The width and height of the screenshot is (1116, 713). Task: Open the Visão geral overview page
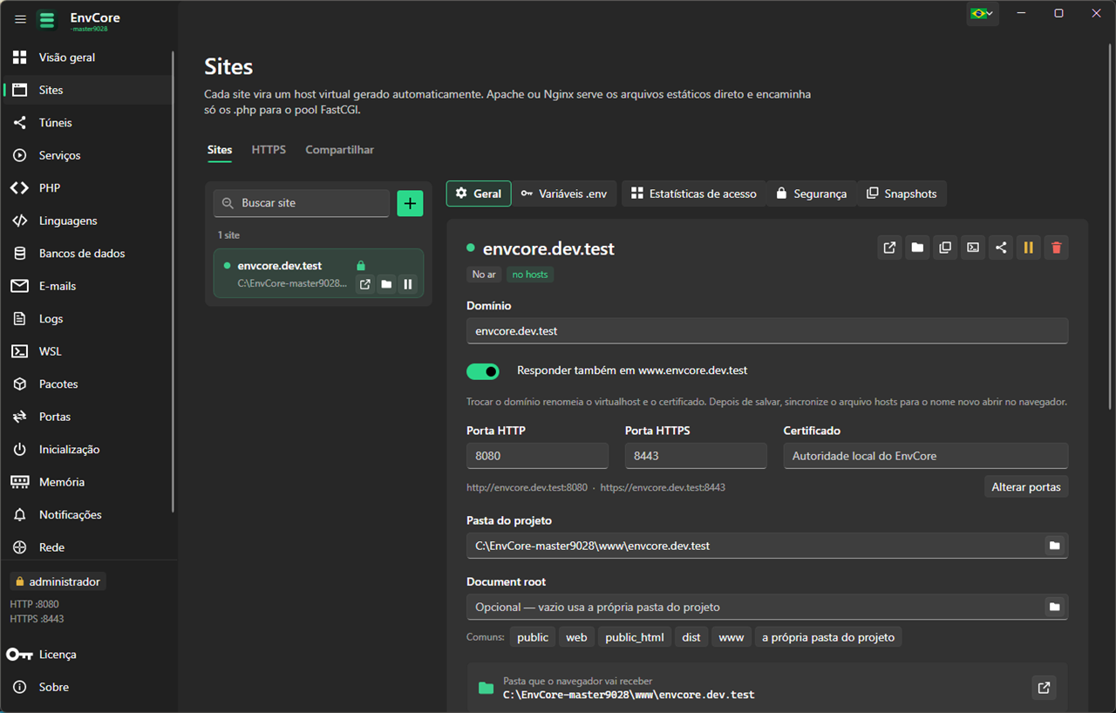(87, 58)
